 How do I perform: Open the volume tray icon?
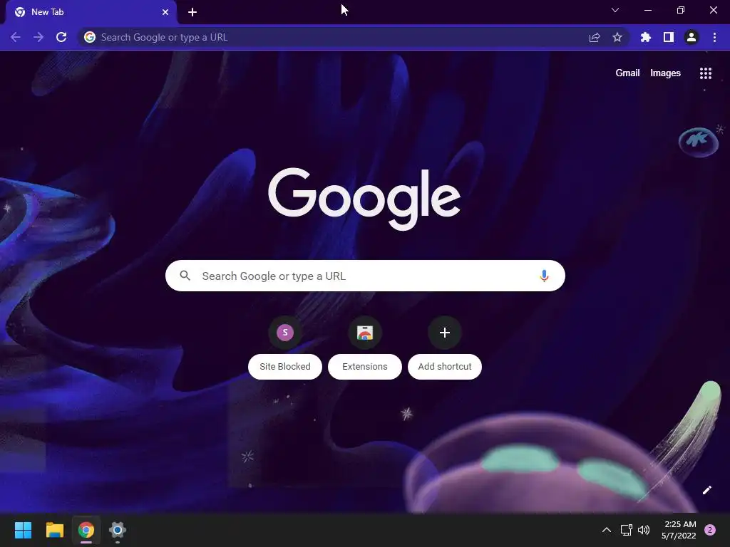644,530
